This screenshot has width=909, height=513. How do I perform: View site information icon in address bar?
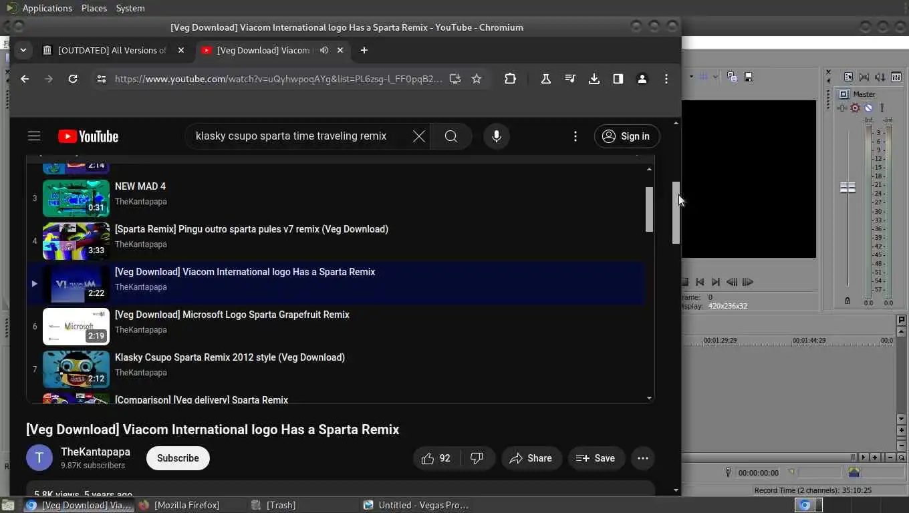[102, 79]
